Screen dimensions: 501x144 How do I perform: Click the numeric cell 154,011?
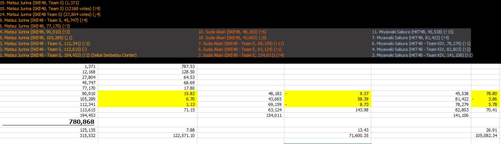click(240, 115)
